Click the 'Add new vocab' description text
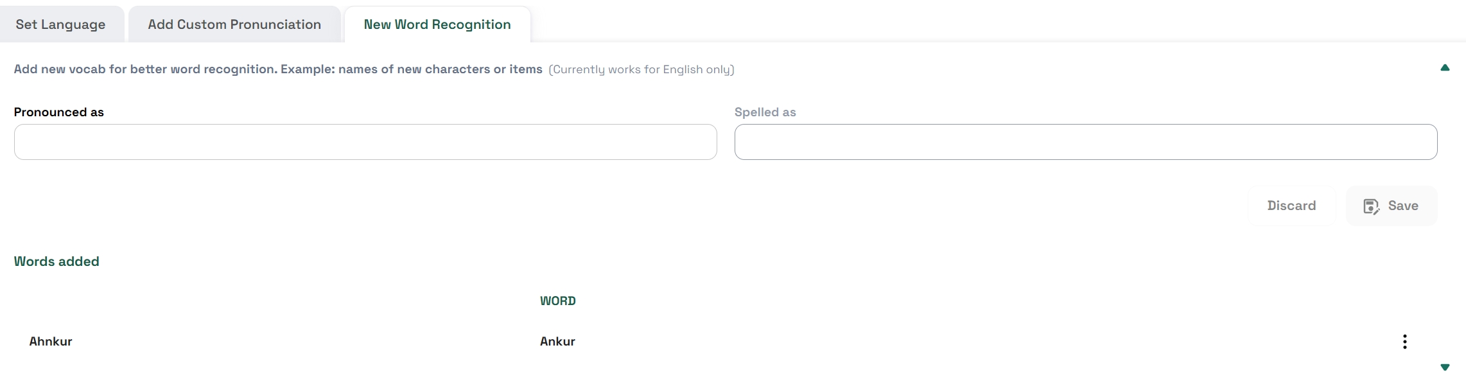Viewport: 1466px width, 386px height. (x=278, y=69)
